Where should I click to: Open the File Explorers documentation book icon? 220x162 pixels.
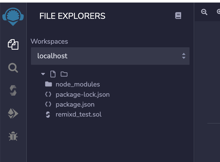tap(178, 15)
